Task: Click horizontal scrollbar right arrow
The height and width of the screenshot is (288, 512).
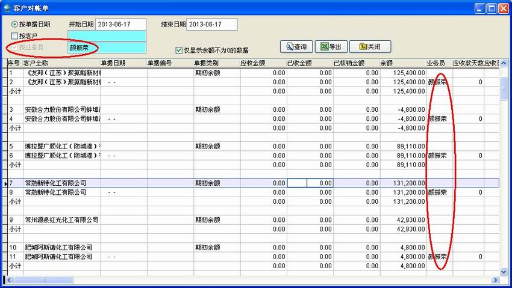Action: pyautogui.click(x=495, y=280)
